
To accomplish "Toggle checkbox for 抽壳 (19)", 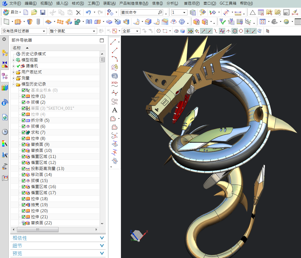I will 24,205.
